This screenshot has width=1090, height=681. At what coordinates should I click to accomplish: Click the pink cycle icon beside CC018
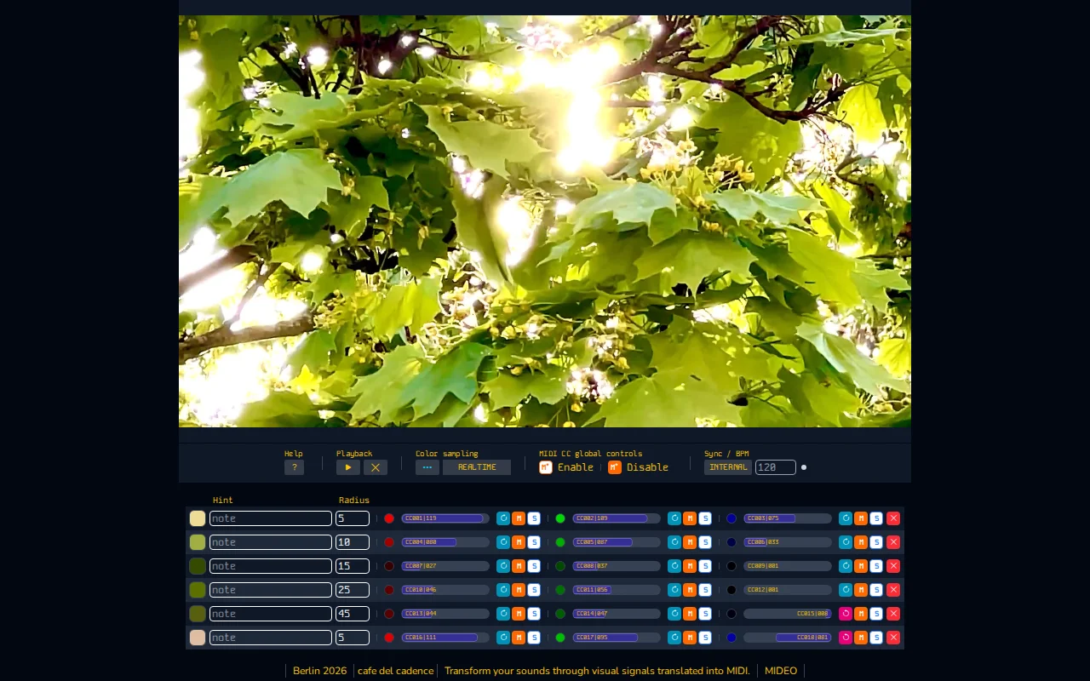click(846, 638)
